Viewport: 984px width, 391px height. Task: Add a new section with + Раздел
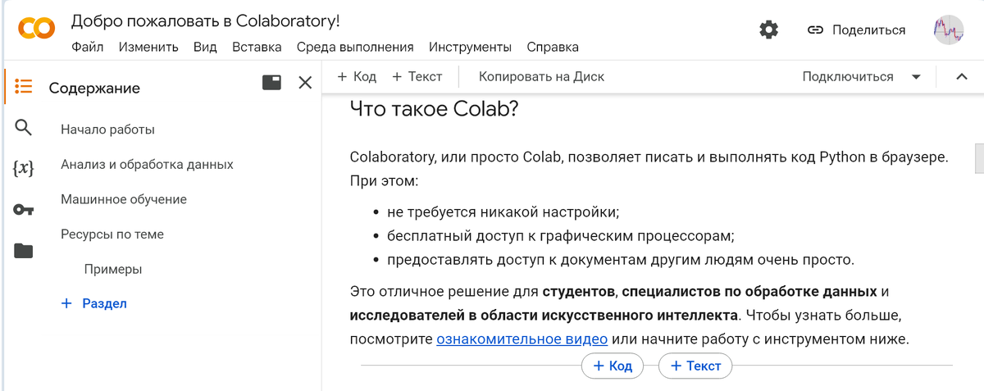(x=94, y=303)
